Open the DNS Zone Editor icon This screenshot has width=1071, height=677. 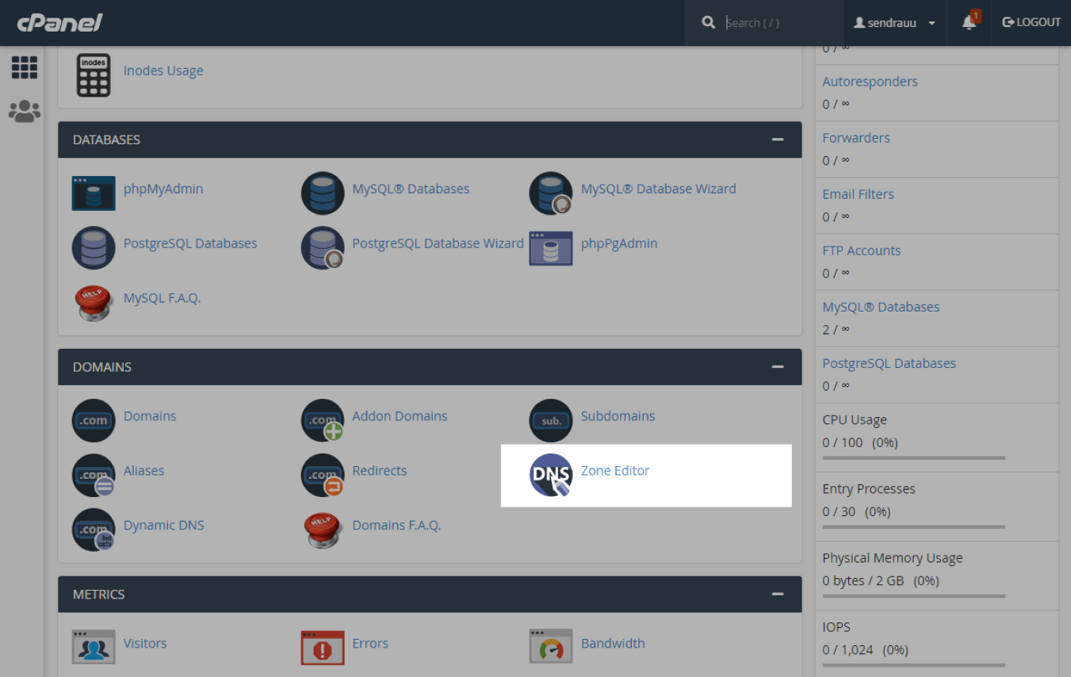pos(551,475)
